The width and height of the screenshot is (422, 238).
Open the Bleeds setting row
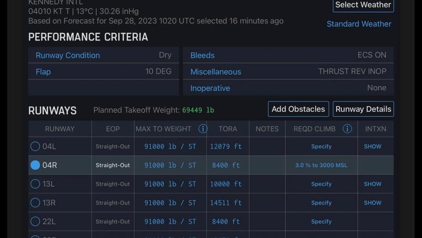[x=288, y=55]
